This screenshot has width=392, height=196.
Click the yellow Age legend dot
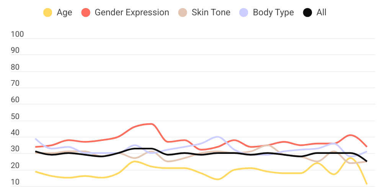[x=47, y=13]
